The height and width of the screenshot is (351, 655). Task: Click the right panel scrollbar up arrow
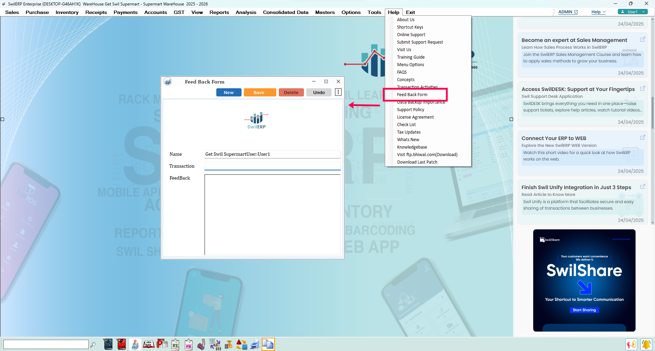(652, 19)
